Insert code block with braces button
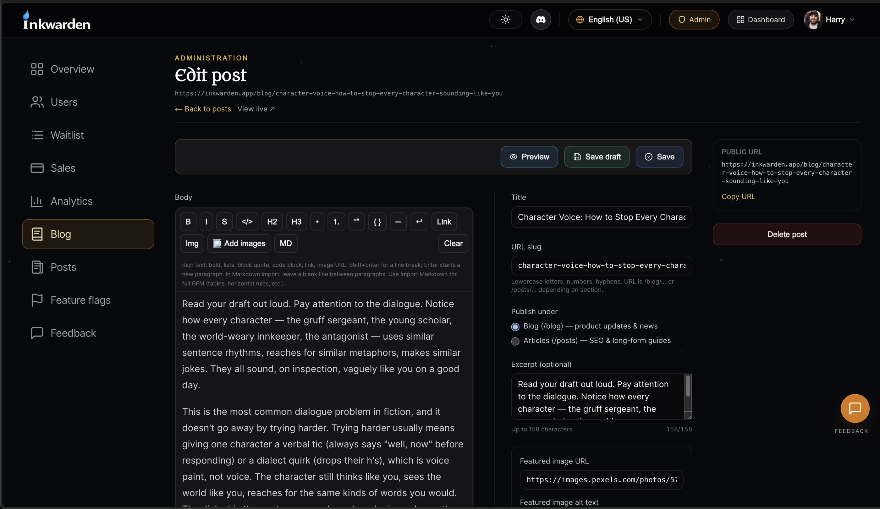The width and height of the screenshot is (880, 509). (x=377, y=222)
